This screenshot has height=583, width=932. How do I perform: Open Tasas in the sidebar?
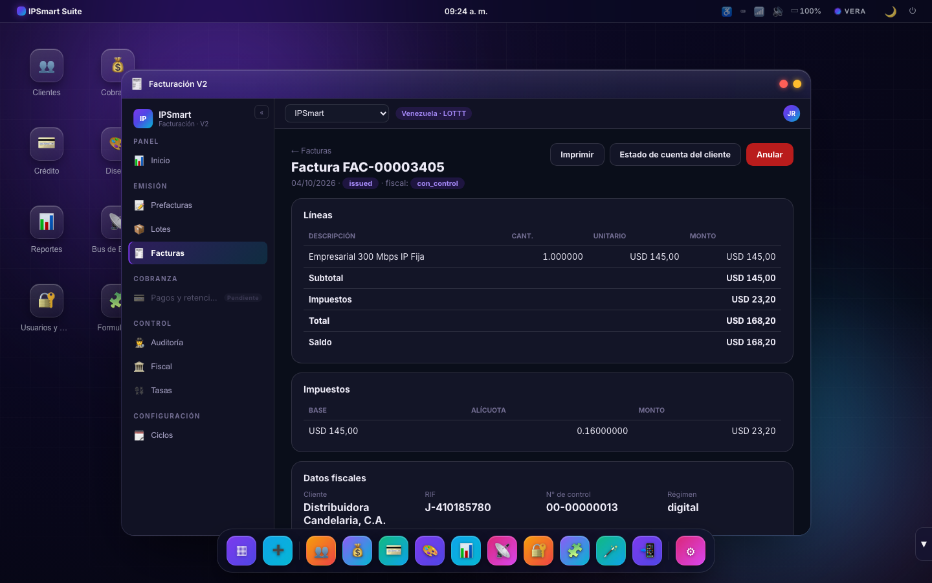tap(198, 391)
